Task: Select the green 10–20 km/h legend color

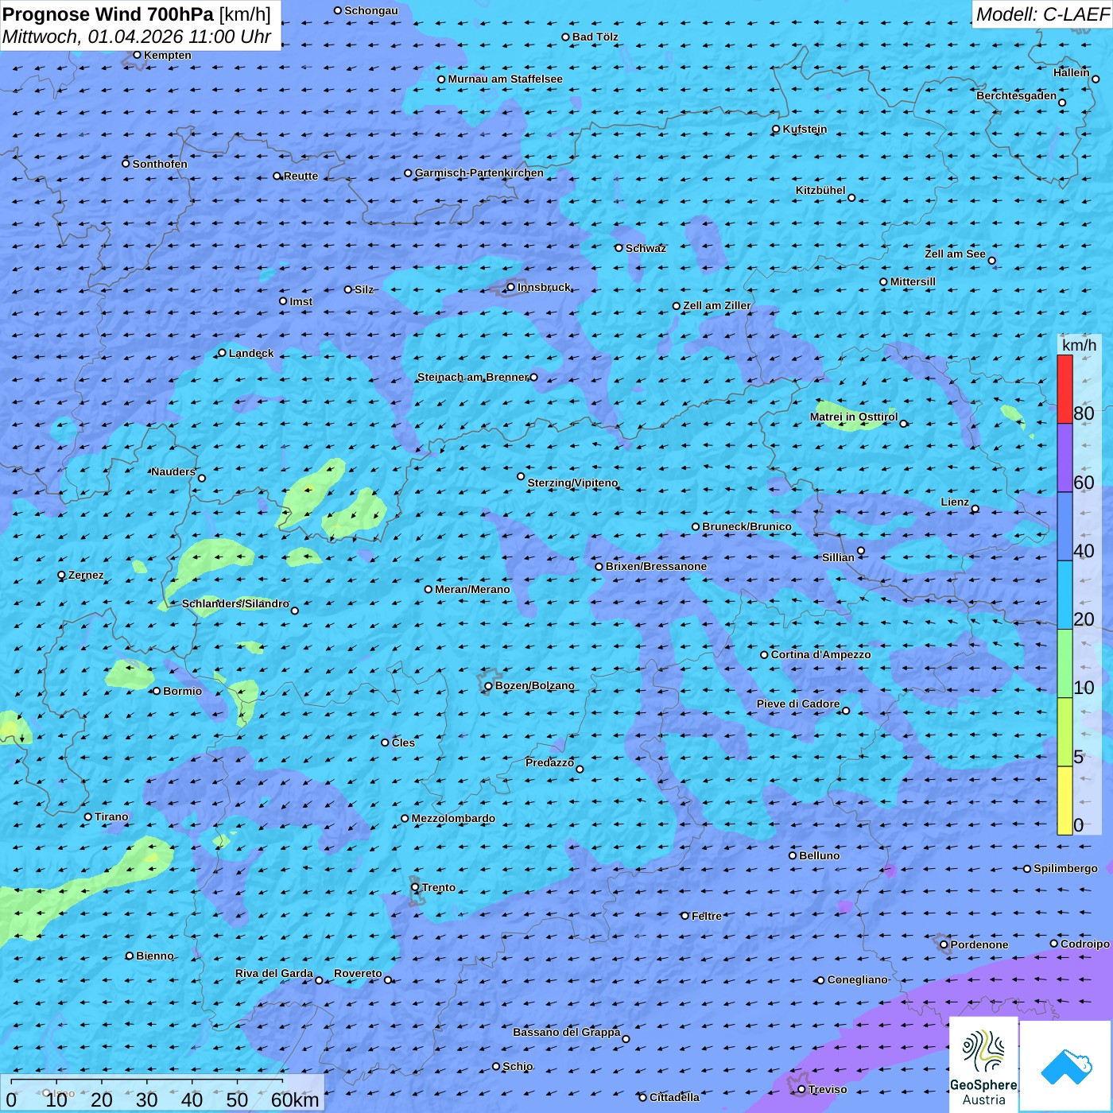Action: click(x=1065, y=664)
